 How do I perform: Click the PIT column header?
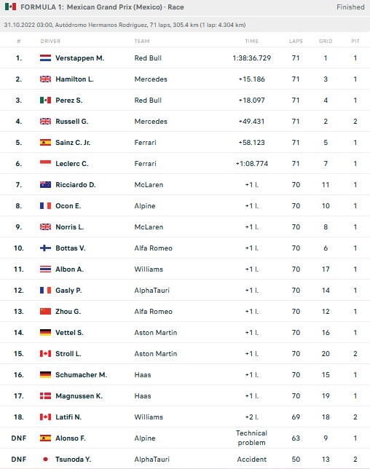tap(355, 42)
